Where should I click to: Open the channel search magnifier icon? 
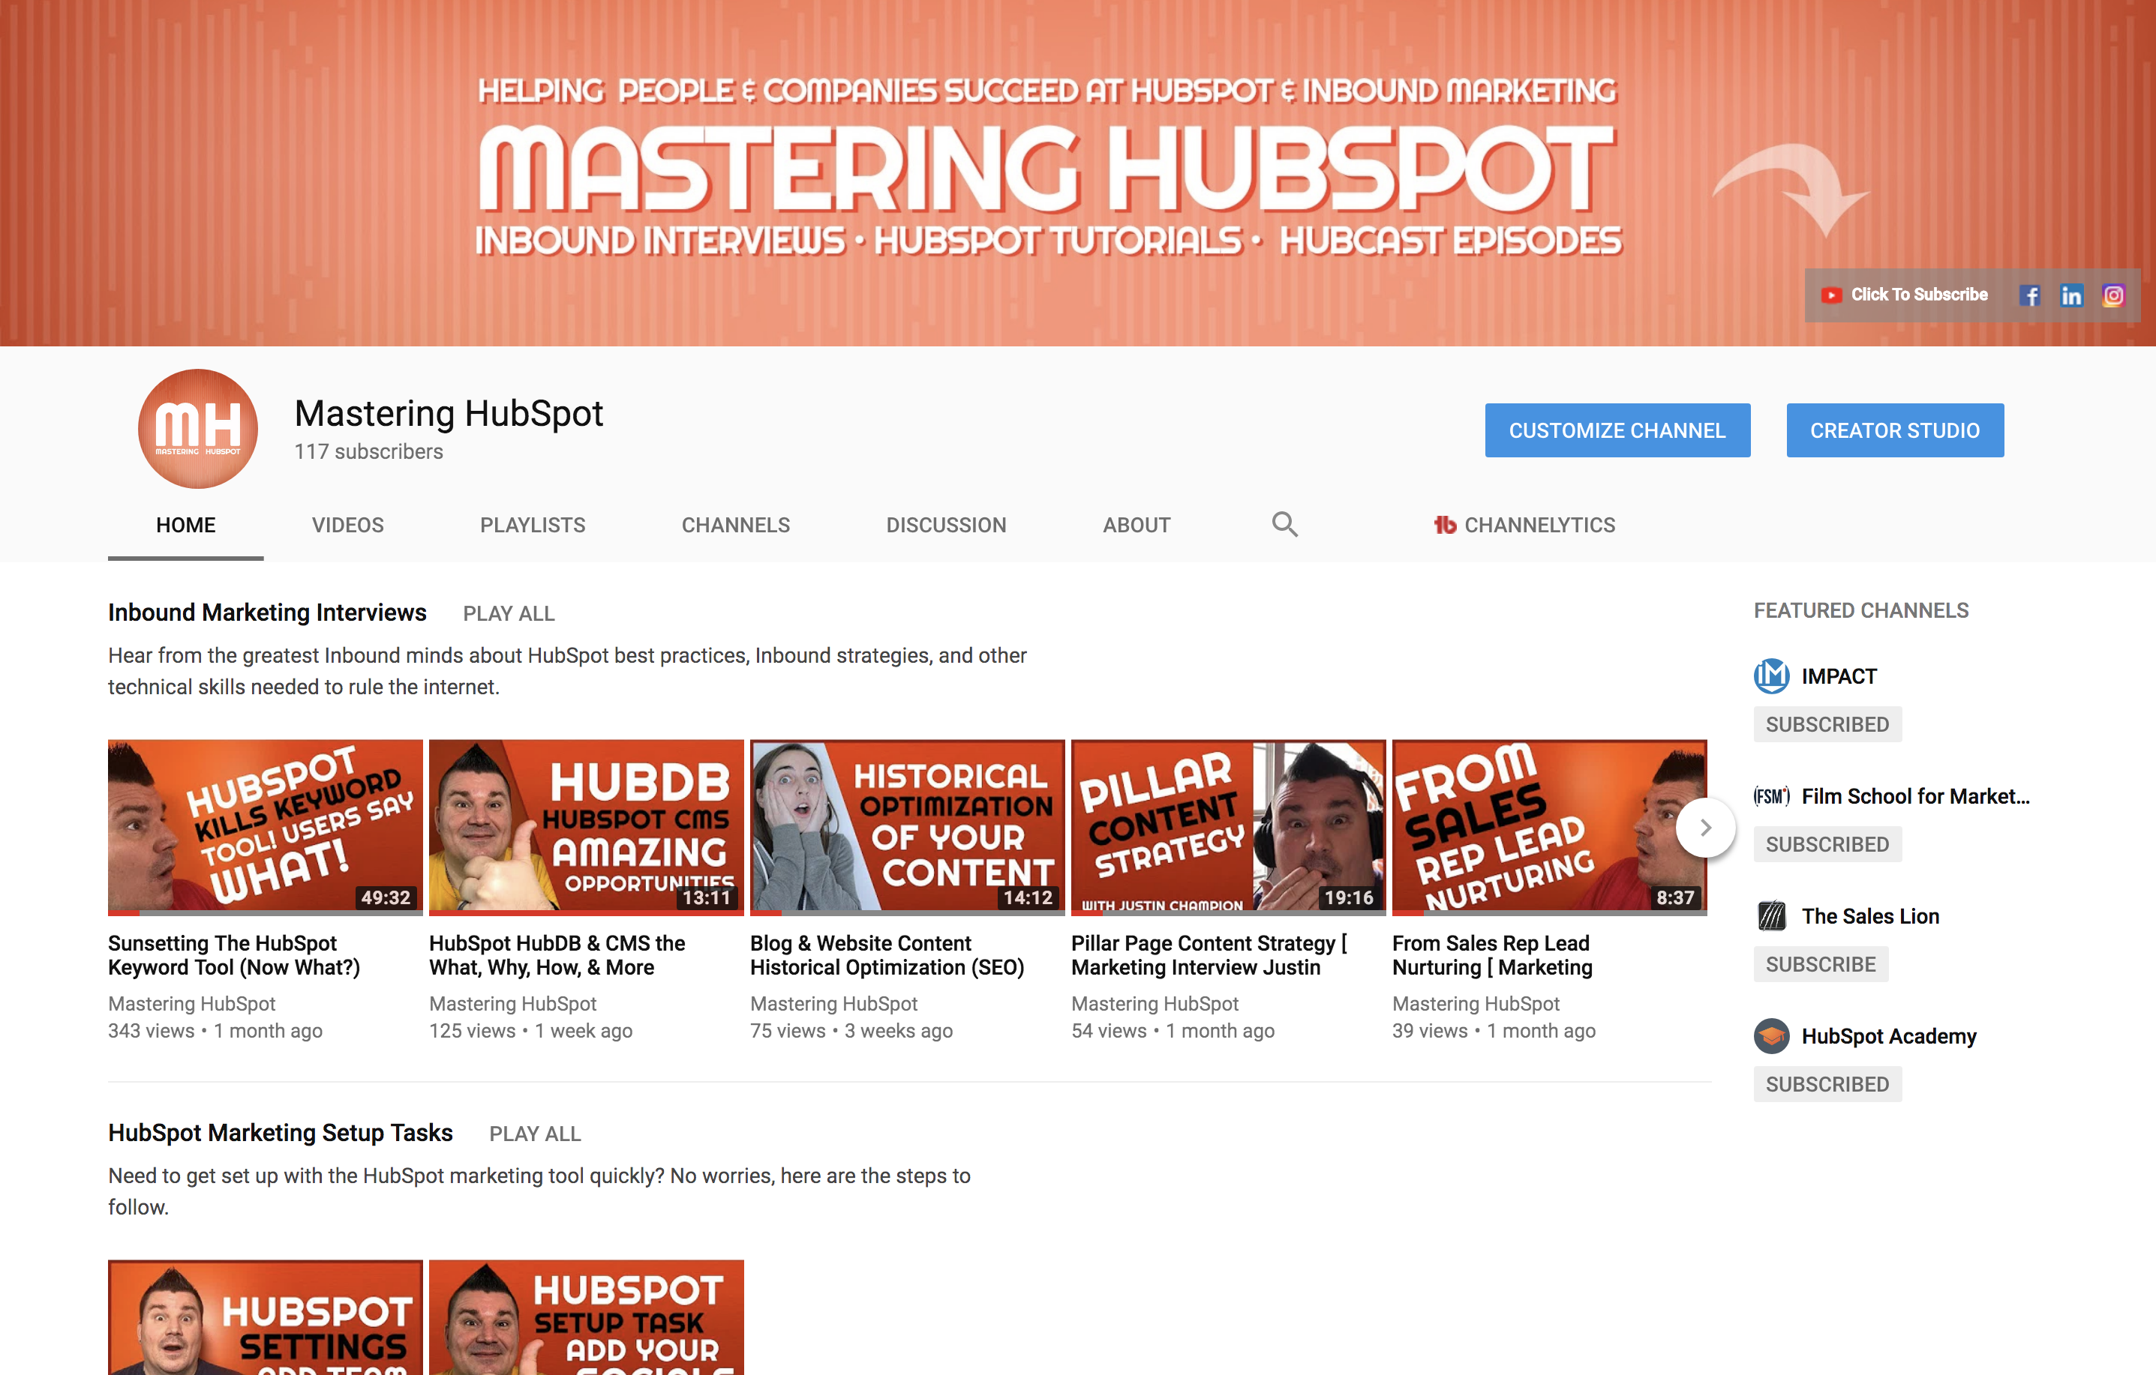click(x=1285, y=524)
